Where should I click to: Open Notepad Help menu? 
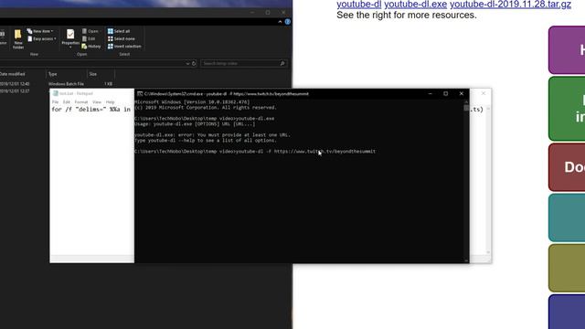click(110, 101)
